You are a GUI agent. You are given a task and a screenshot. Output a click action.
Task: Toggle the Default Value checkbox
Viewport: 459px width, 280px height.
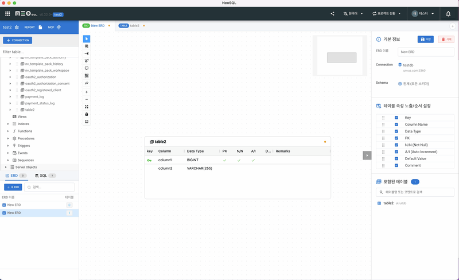pyautogui.click(x=396, y=158)
